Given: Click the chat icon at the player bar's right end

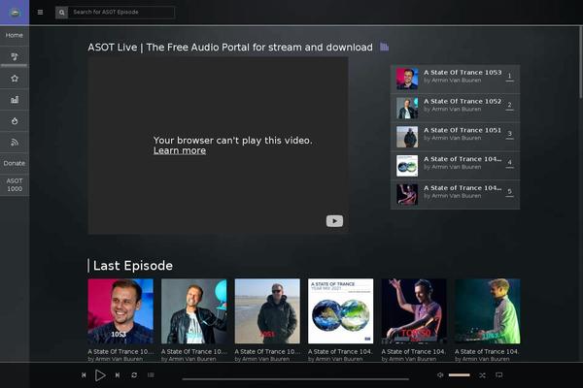Looking at the screenshot, I should pyautogui.click(x=499, y=375).
